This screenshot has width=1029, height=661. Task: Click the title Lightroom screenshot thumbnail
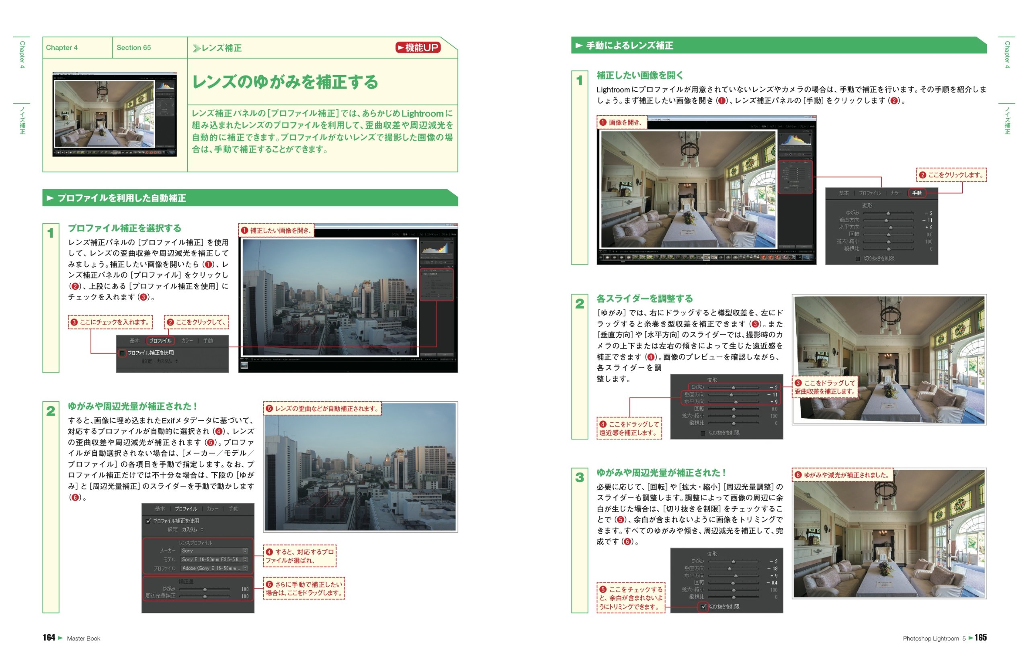(115, 114)
